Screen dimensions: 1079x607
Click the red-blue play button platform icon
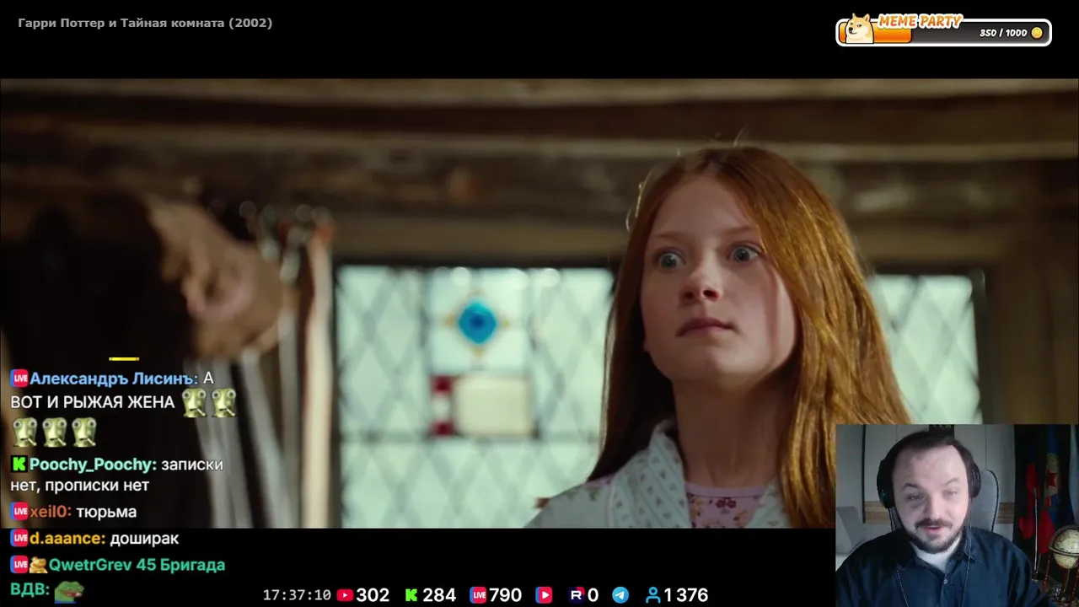pyautogui.click(x=545, y=595)
